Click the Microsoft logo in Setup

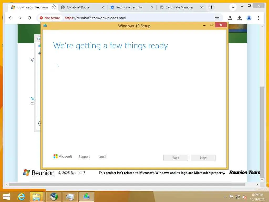[x=63, y=156]
